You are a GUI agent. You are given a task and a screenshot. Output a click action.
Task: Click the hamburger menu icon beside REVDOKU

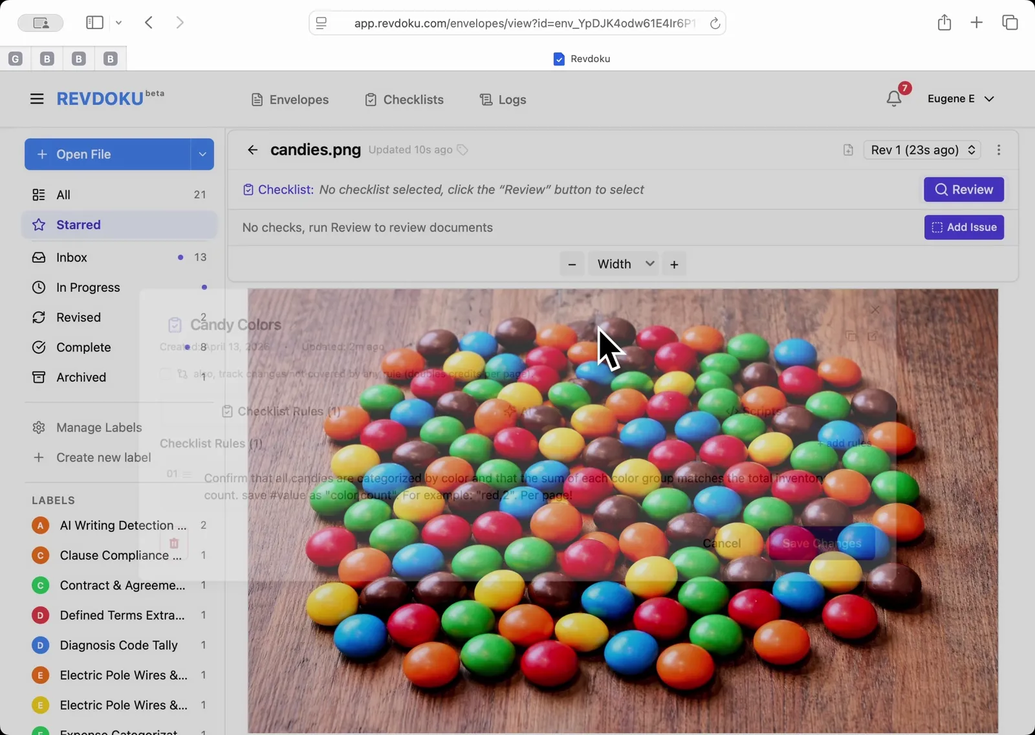[37, 99]
